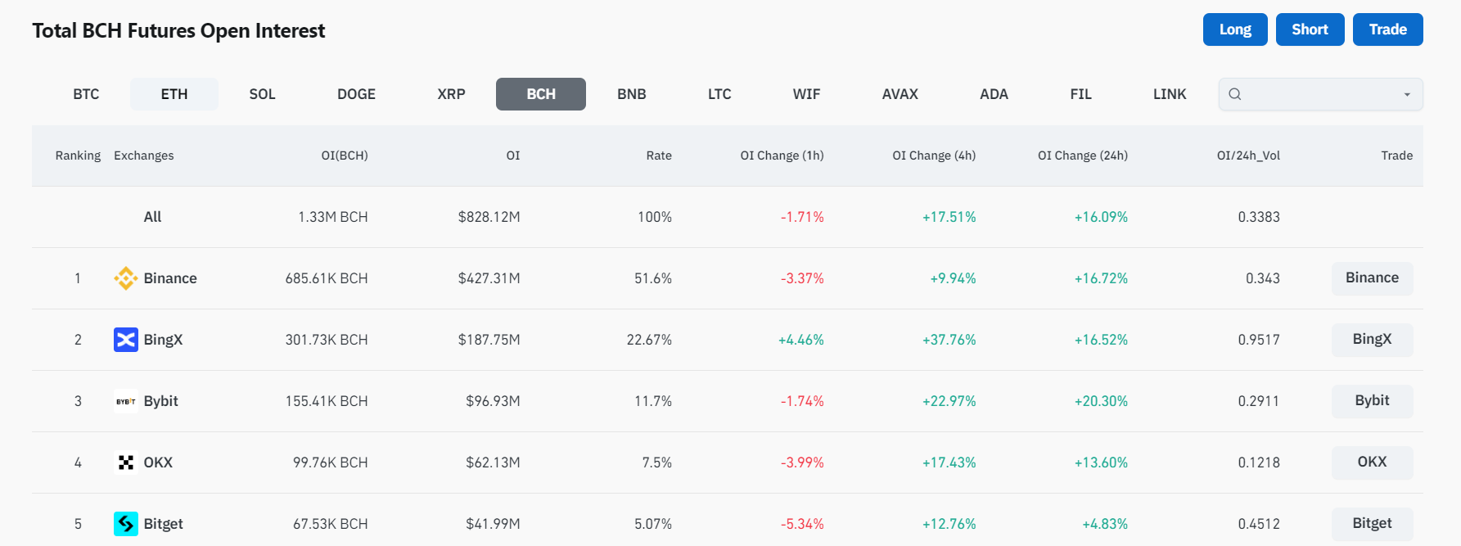The width and height of the screenshot is (1461, 546).
Task: Click the OI column header
Action: click(x=513, y=156)
